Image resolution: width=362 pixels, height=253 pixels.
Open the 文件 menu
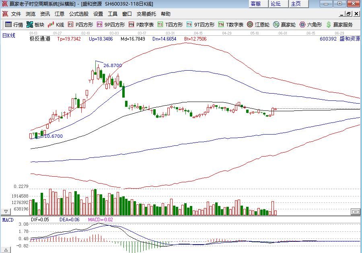(16, 14)
